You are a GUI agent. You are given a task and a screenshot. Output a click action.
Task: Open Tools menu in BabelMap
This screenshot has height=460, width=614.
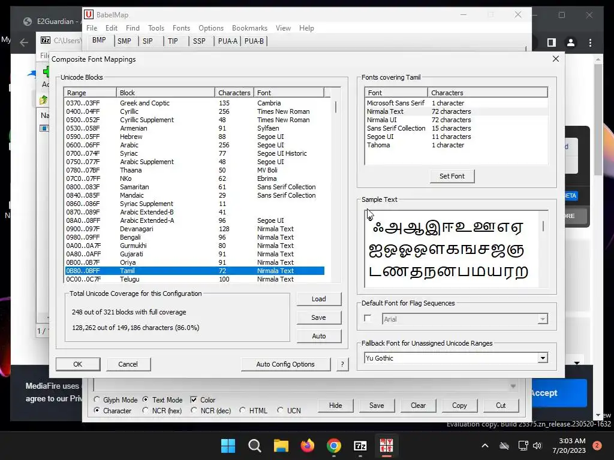[156, 28]
